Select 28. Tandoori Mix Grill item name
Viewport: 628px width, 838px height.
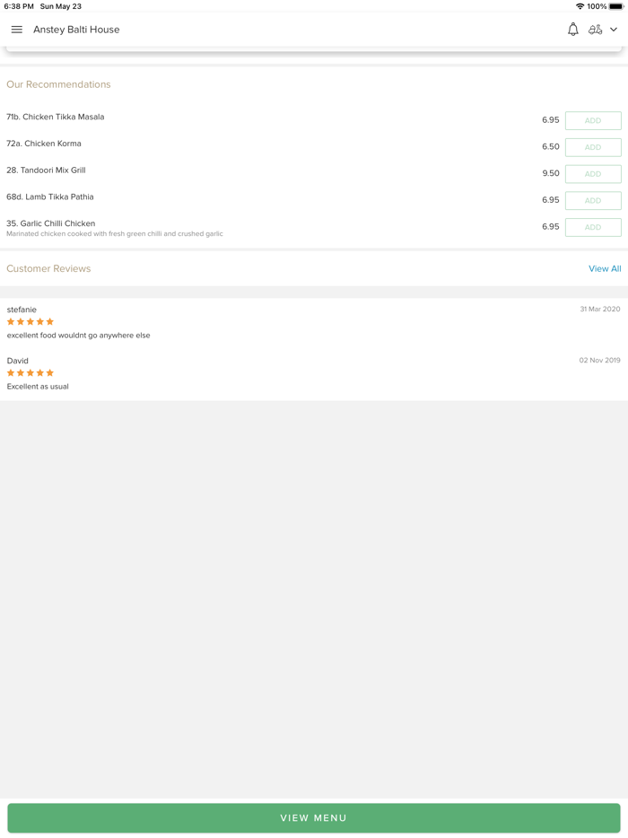pos(47,170)
